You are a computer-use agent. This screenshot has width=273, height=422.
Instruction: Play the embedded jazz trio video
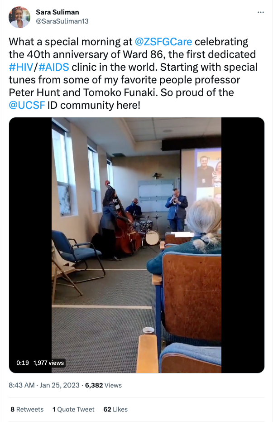[137, 245]
